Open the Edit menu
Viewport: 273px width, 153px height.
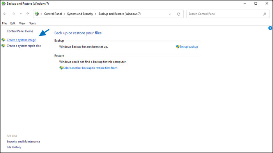click(13, 23)
